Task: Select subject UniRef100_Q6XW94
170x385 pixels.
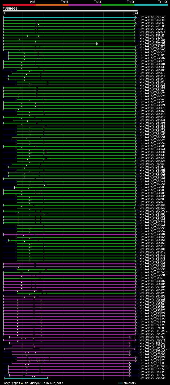Action: pyautogui.click(x=152, y=293)
